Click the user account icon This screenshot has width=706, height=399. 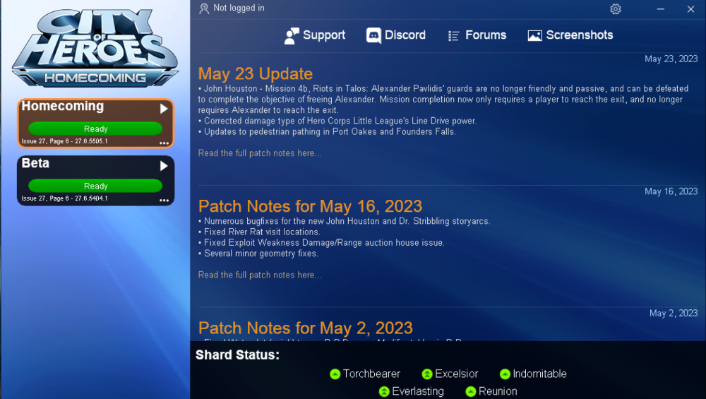click(x=204, y=8)
